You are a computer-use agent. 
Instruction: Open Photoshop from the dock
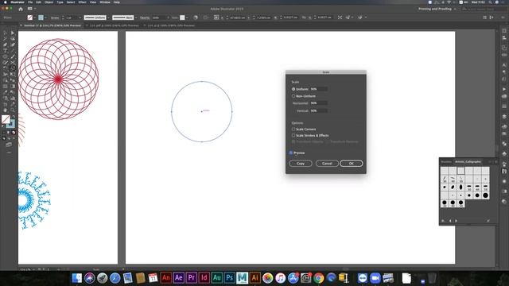pos(229,278)
